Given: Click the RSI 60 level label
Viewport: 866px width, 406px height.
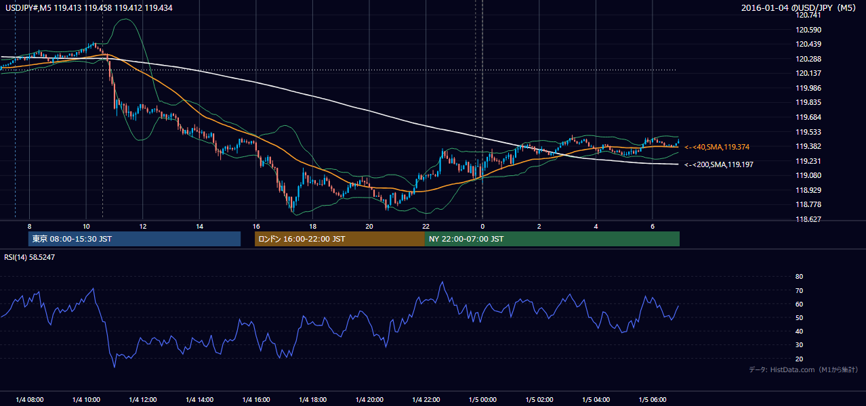Looking at the screenshot, I should (x=799, y=304).
